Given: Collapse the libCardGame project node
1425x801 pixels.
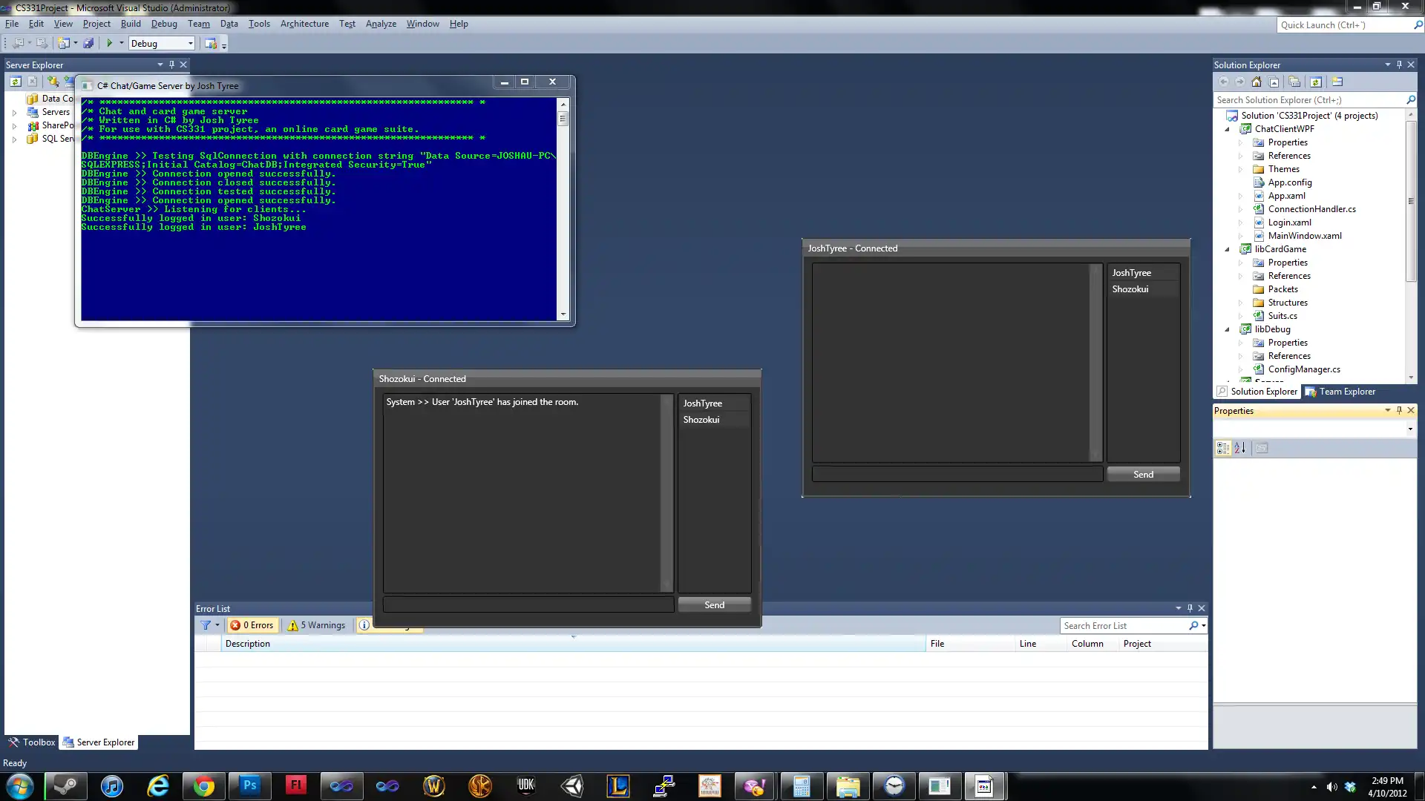Looking at the screenshot, I should click(x=1227, y=249).
